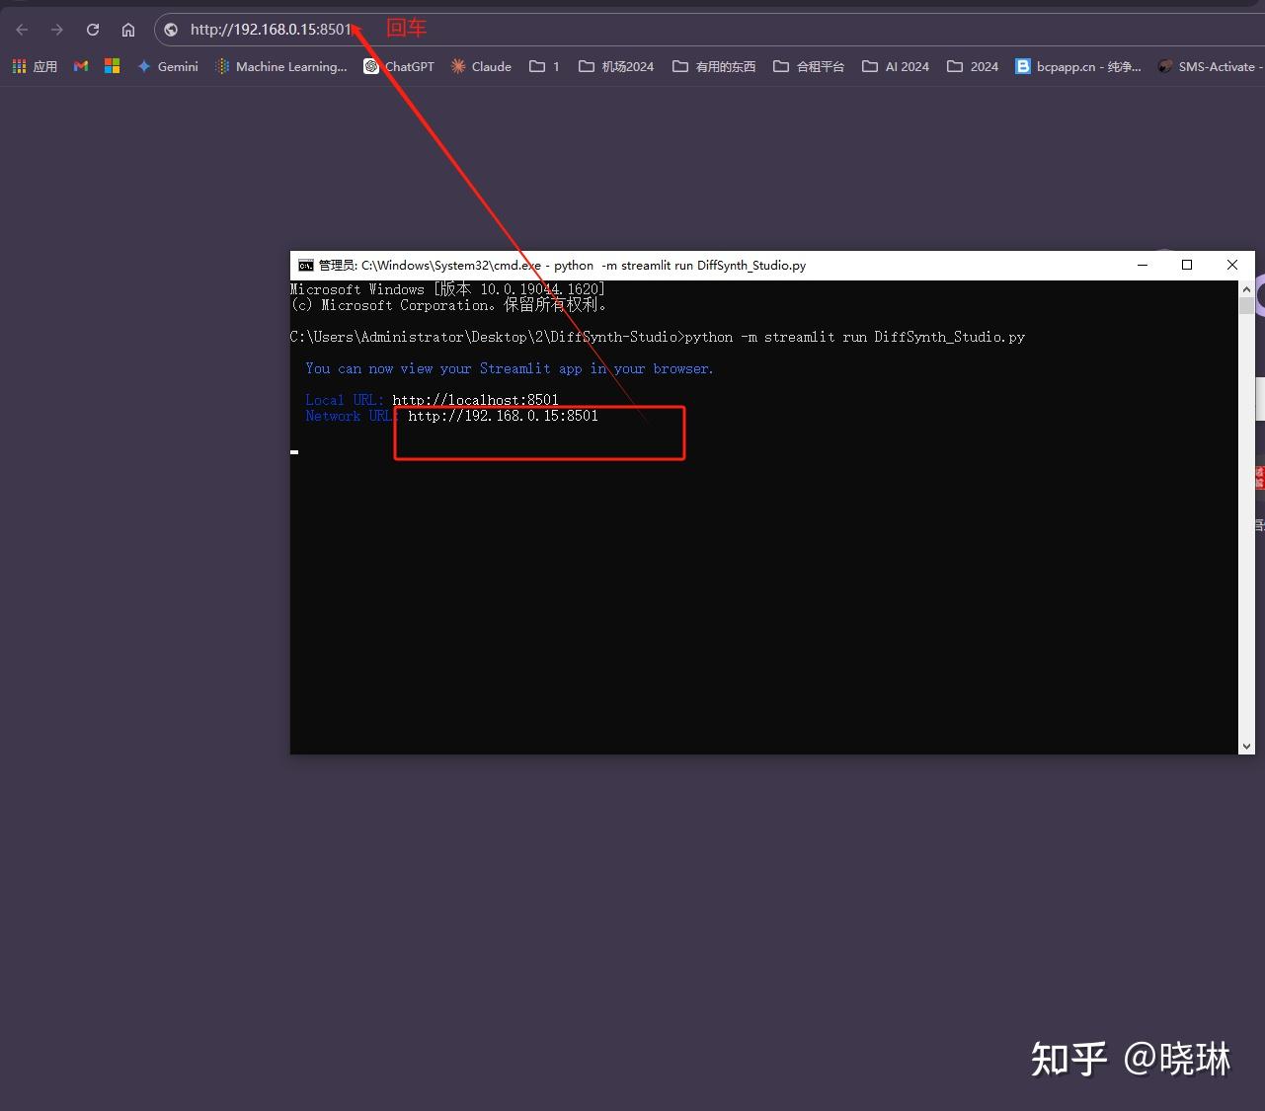Launch Gemini from the bookmarks bar

coord(167,66)
